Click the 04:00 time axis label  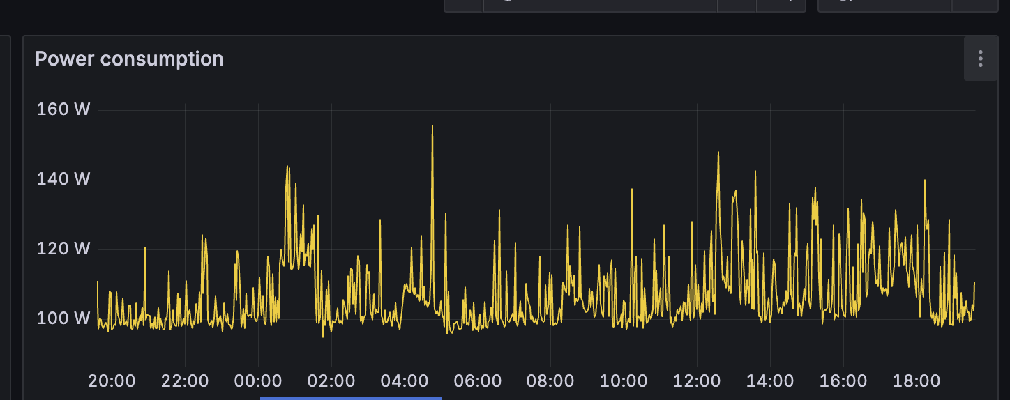point(405,381)
